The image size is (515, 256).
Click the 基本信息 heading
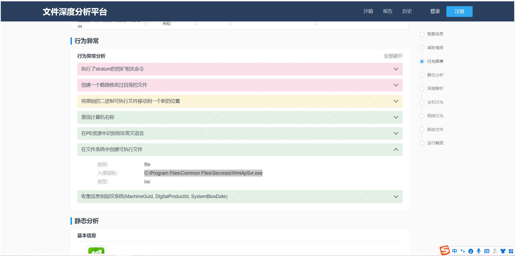[87, 236]
